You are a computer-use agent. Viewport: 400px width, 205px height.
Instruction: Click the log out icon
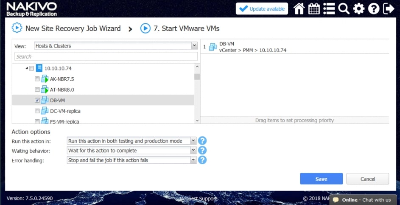(389, 8)
